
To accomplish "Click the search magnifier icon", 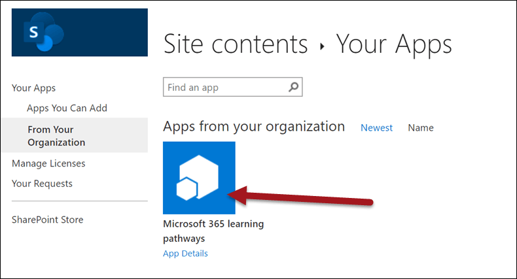I will click(x=293, y=87).
